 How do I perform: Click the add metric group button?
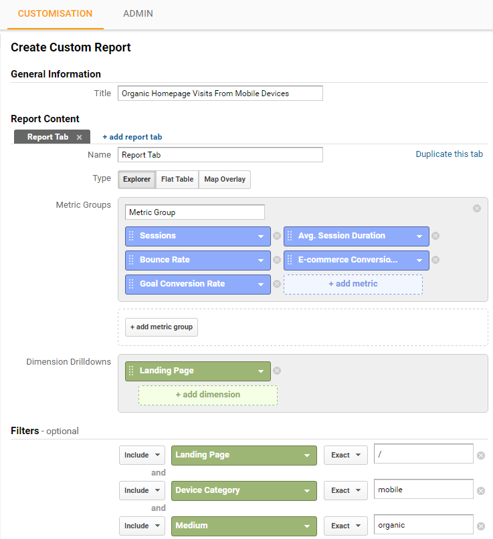(161, 327)
